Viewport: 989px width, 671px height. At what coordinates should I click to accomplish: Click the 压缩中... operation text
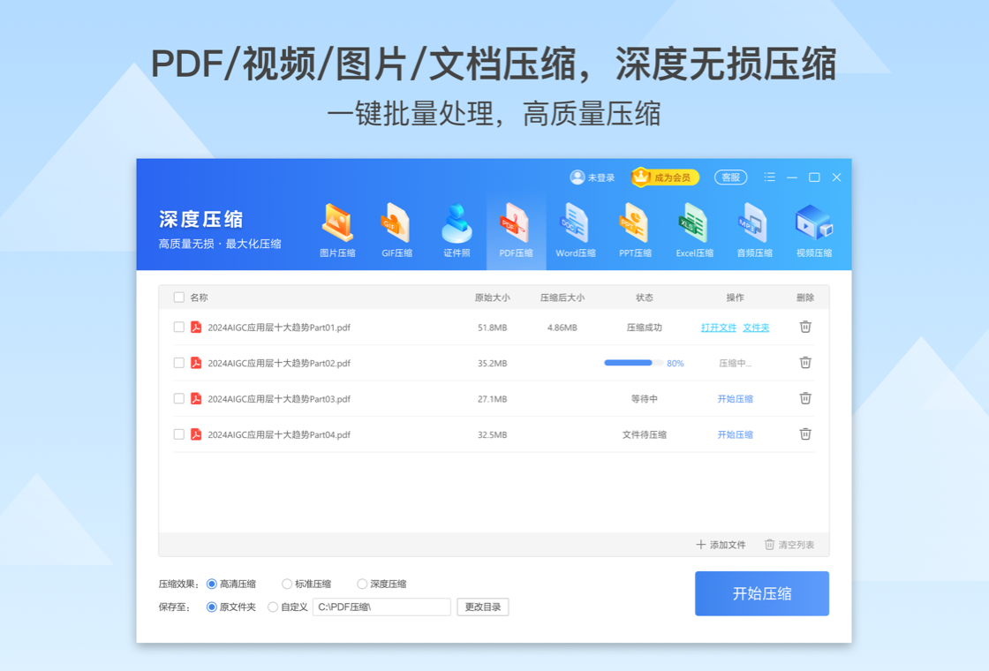[735, 363]
